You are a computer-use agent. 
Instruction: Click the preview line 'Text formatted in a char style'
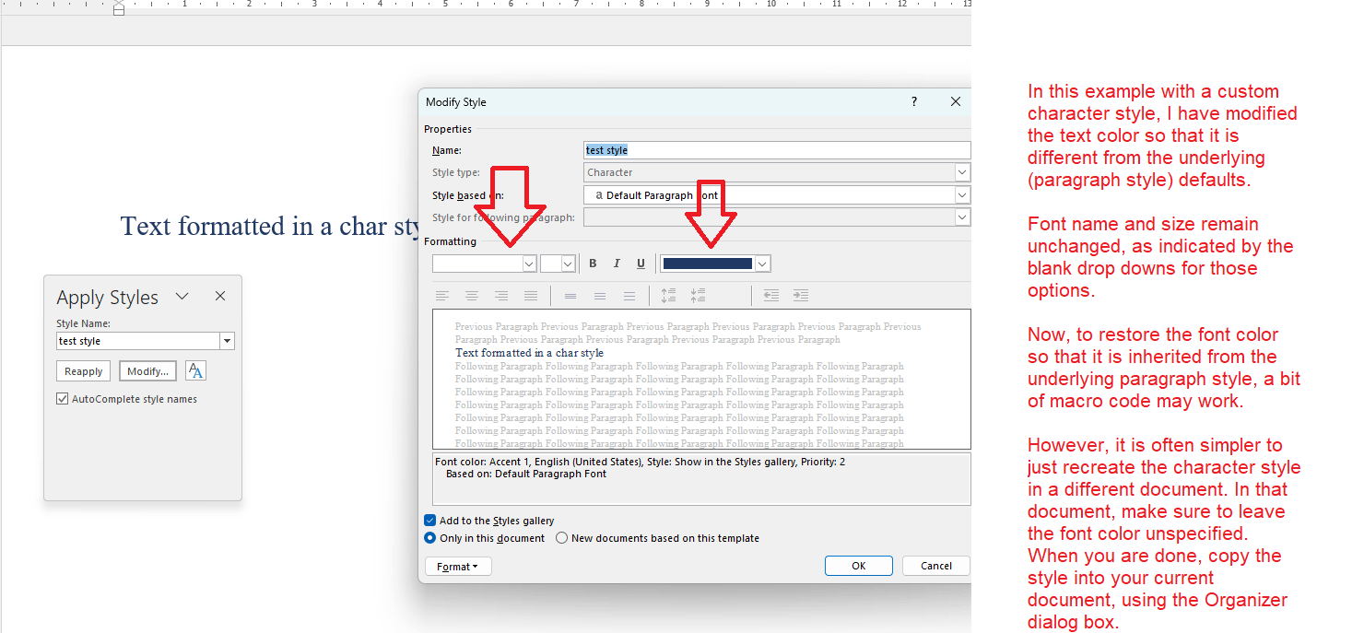pyautogui.click(x=530, y=353)
